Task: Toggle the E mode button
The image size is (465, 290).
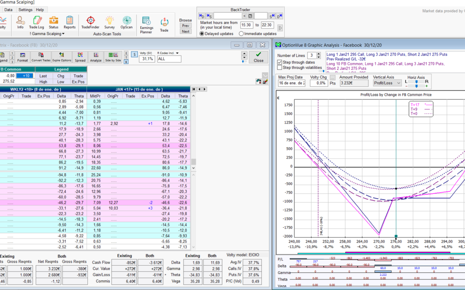Action: (126, 53)
